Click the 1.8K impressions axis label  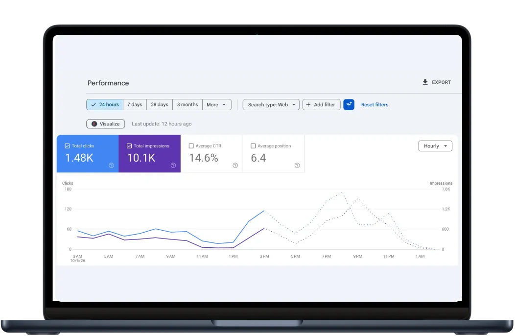446,189
